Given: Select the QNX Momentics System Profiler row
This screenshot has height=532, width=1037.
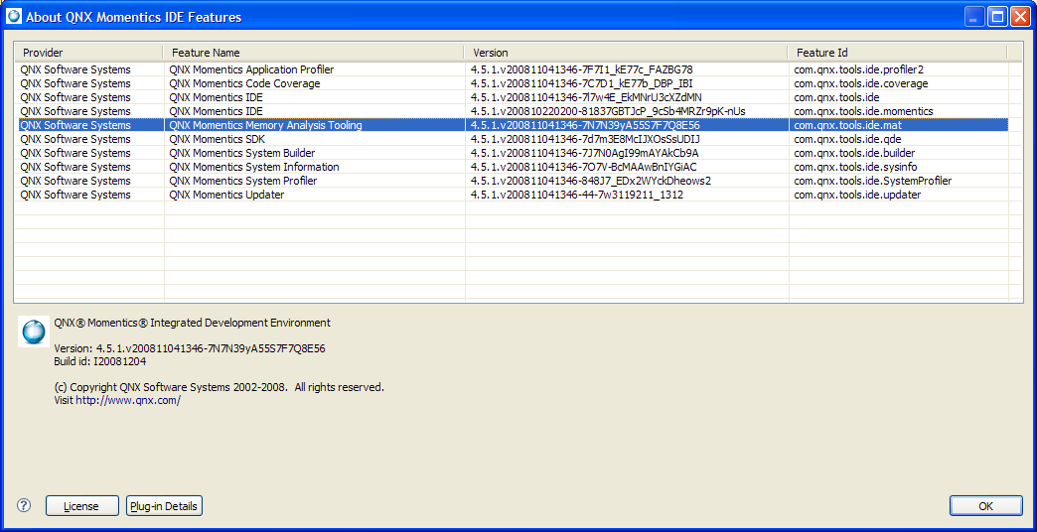Looking at the screenshot, I should (x=512, y=181).
